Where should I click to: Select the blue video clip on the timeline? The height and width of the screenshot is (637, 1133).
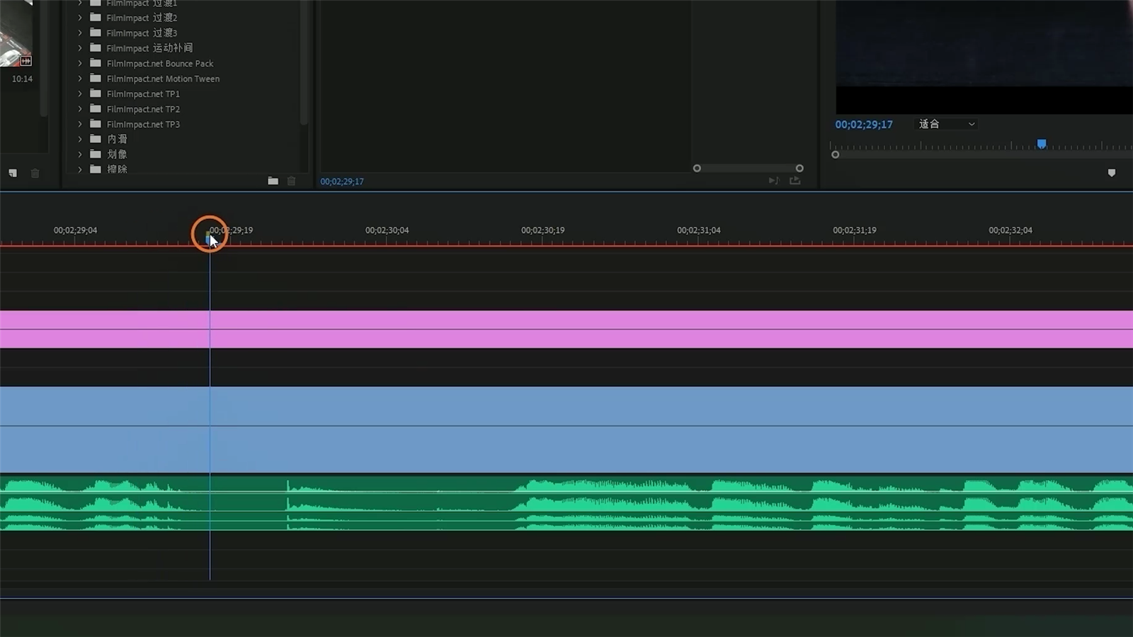[x=566, y=429]
